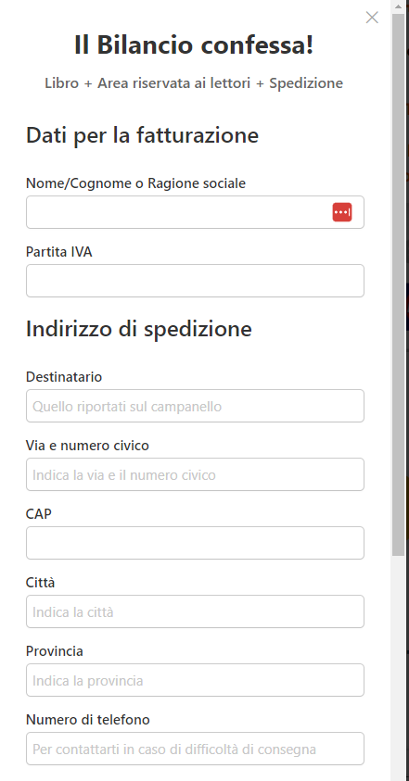Click the Via e numero civico label
This screenshot has width=409, height=781.
(x=87, y=446)
